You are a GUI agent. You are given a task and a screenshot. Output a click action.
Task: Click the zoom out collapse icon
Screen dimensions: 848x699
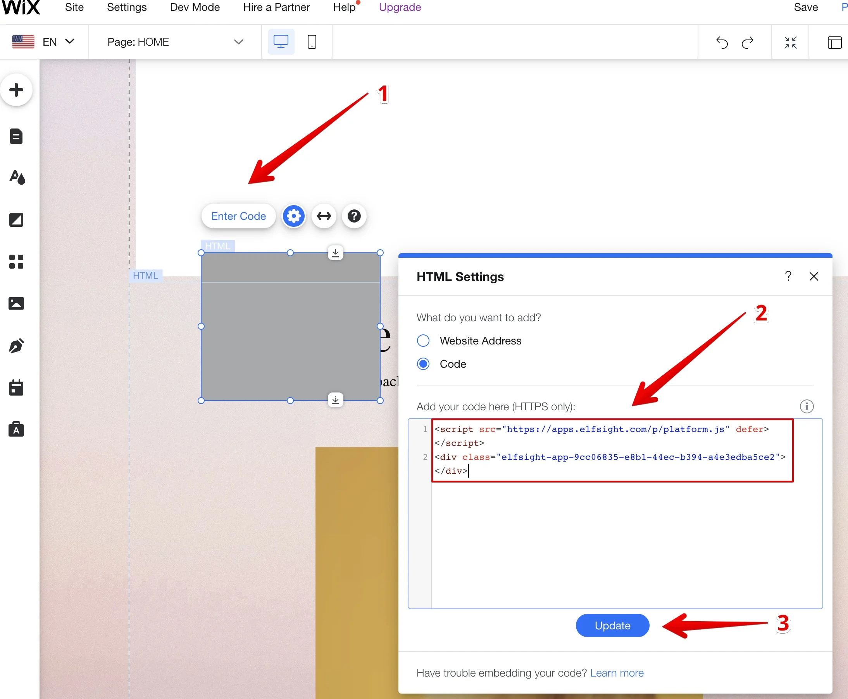click(790, 42)
